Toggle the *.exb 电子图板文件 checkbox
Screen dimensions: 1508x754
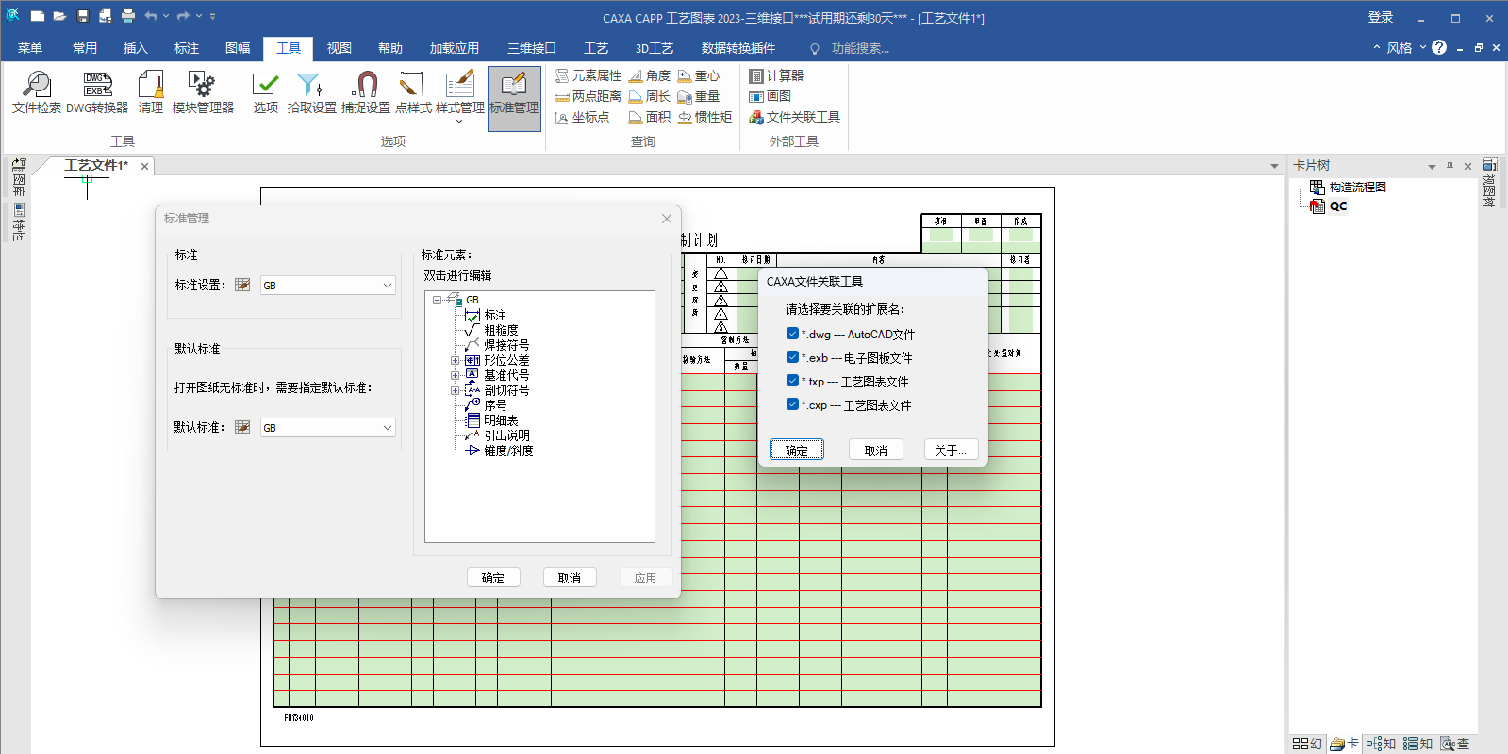(x=792, y=357)
